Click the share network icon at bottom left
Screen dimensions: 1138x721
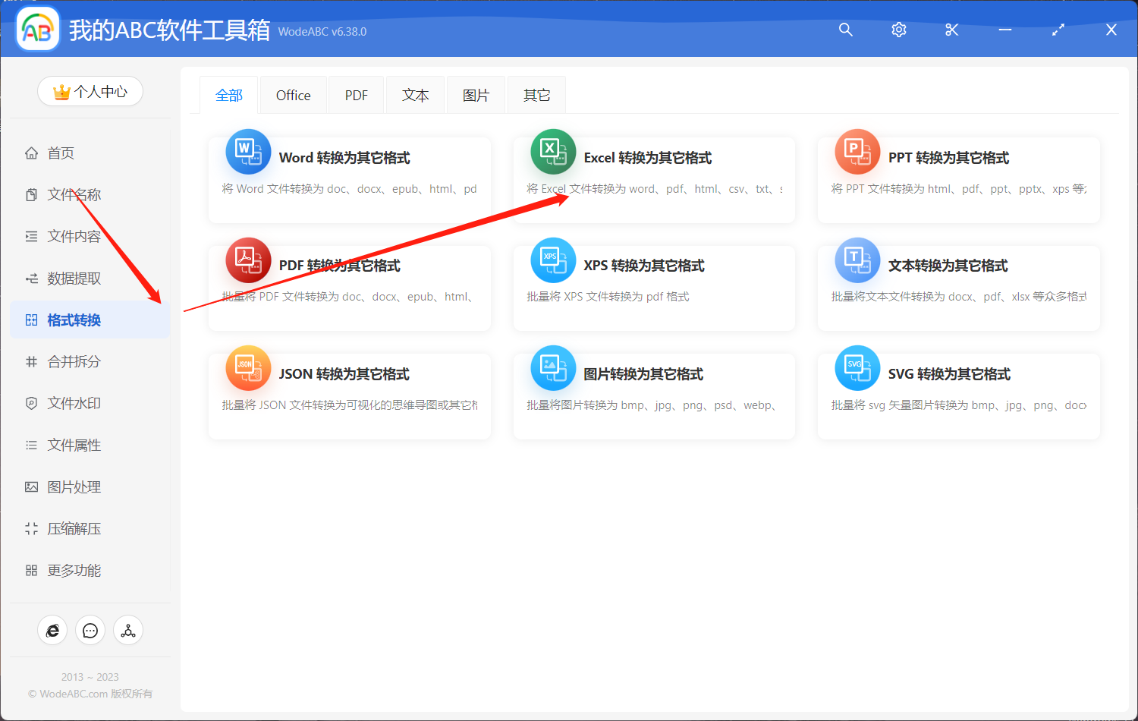click(x=127, y=630)
